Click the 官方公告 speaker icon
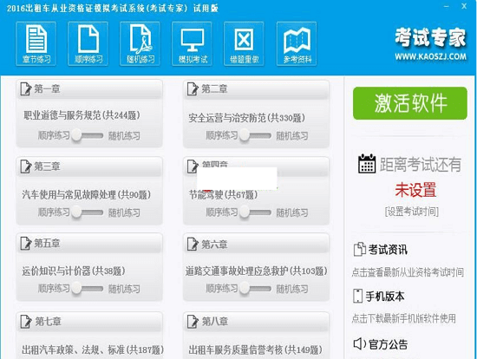 pyautogui.click(x=360, y=343)
